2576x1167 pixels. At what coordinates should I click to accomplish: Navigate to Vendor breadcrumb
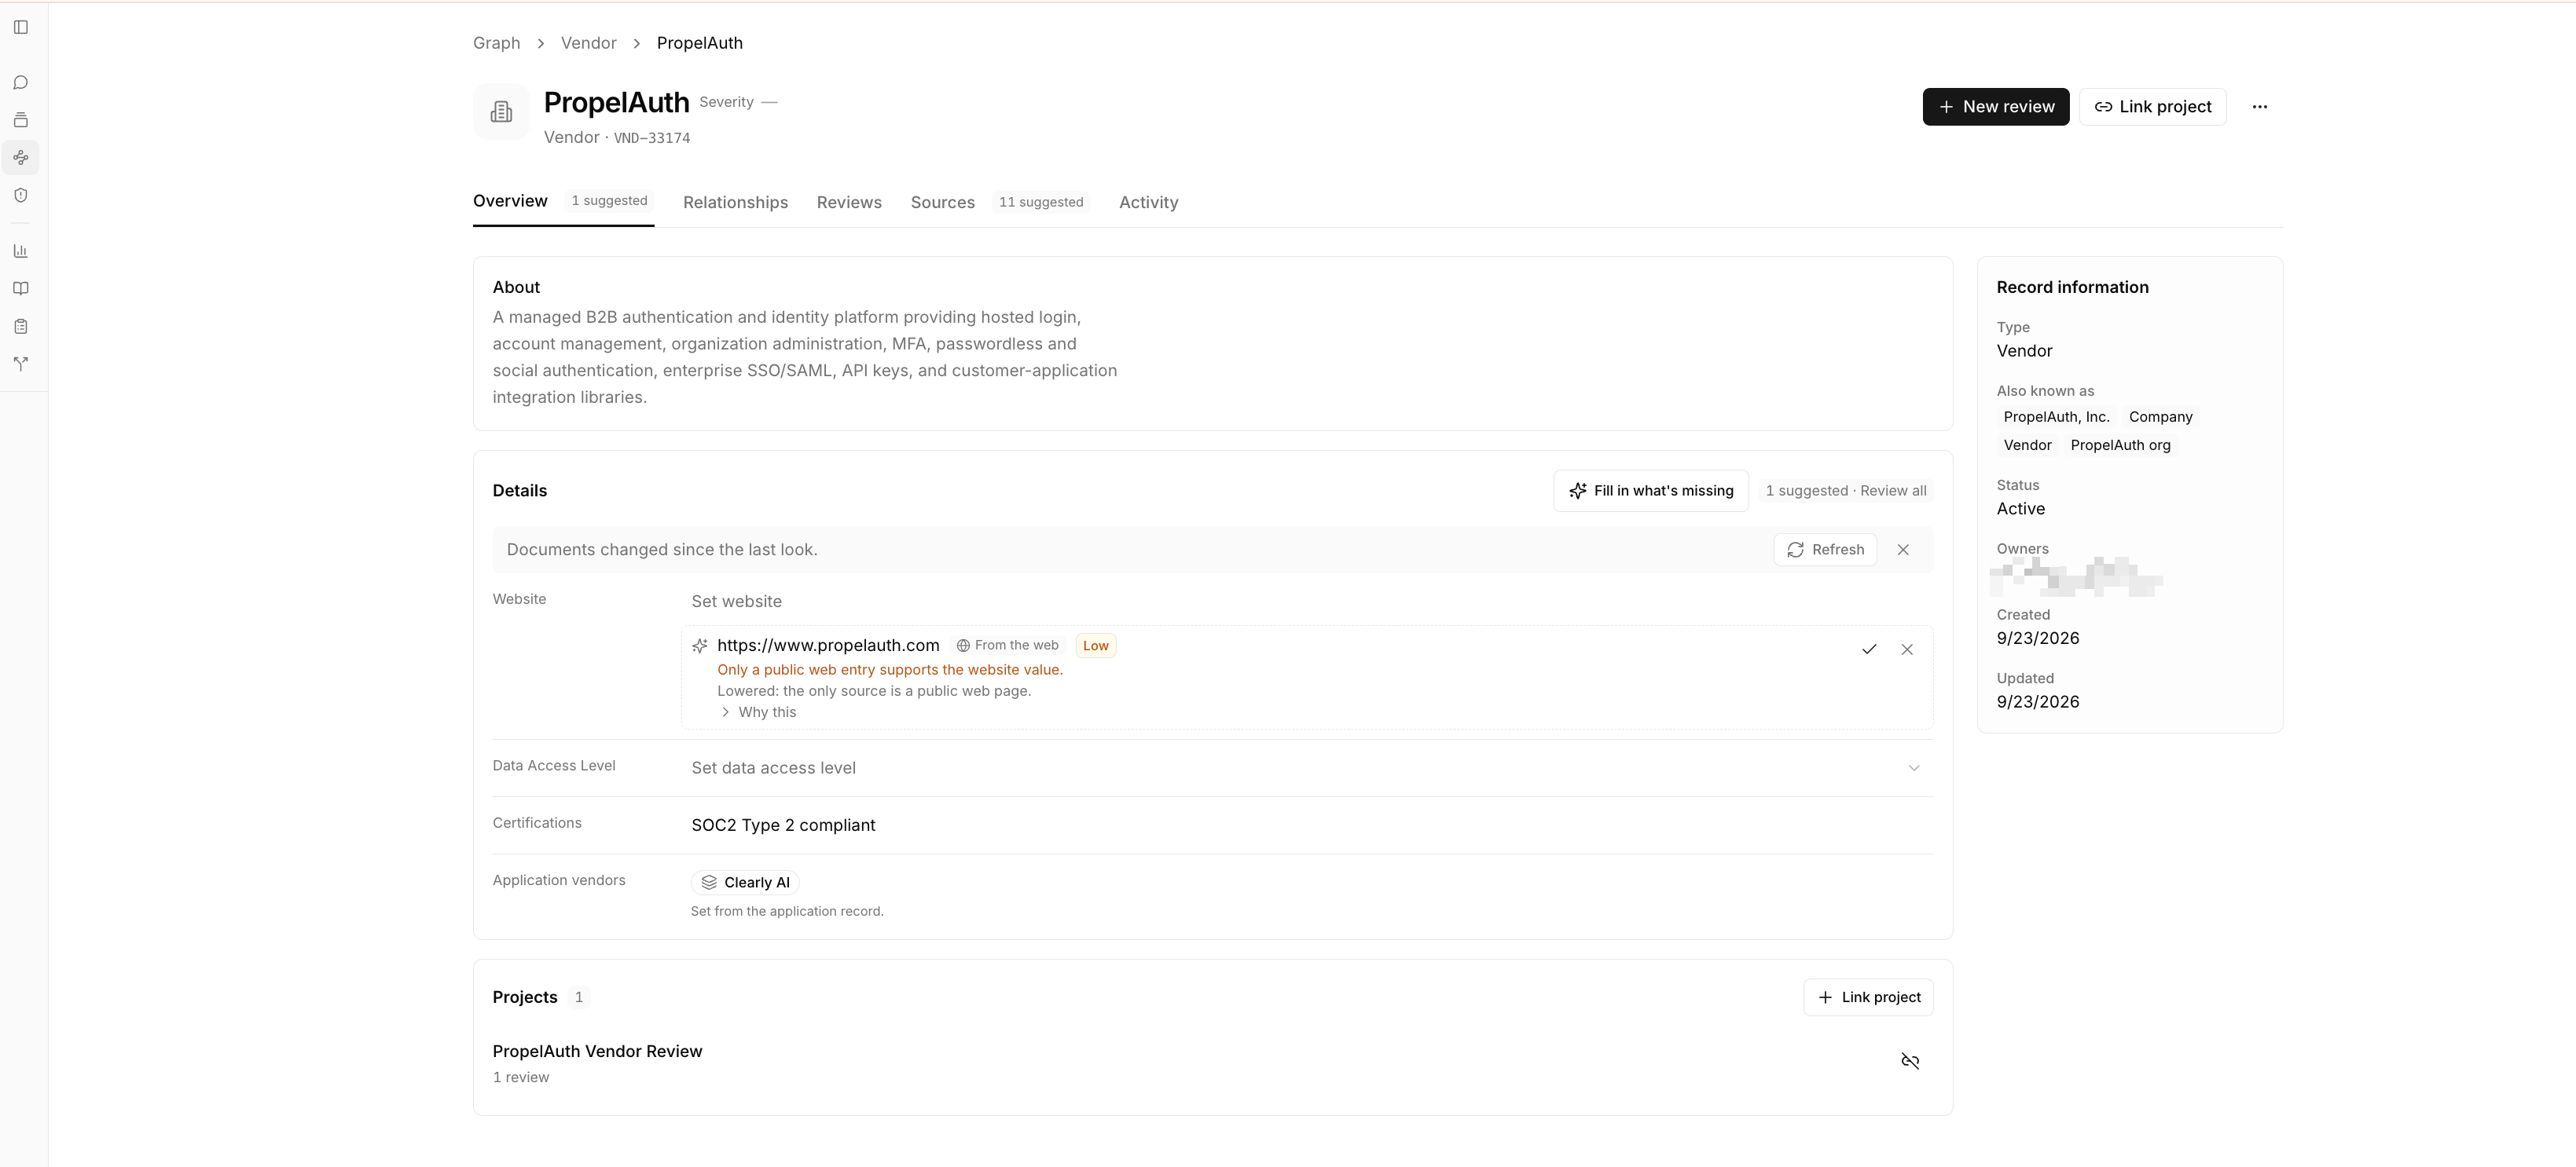(x=588, y=43)
